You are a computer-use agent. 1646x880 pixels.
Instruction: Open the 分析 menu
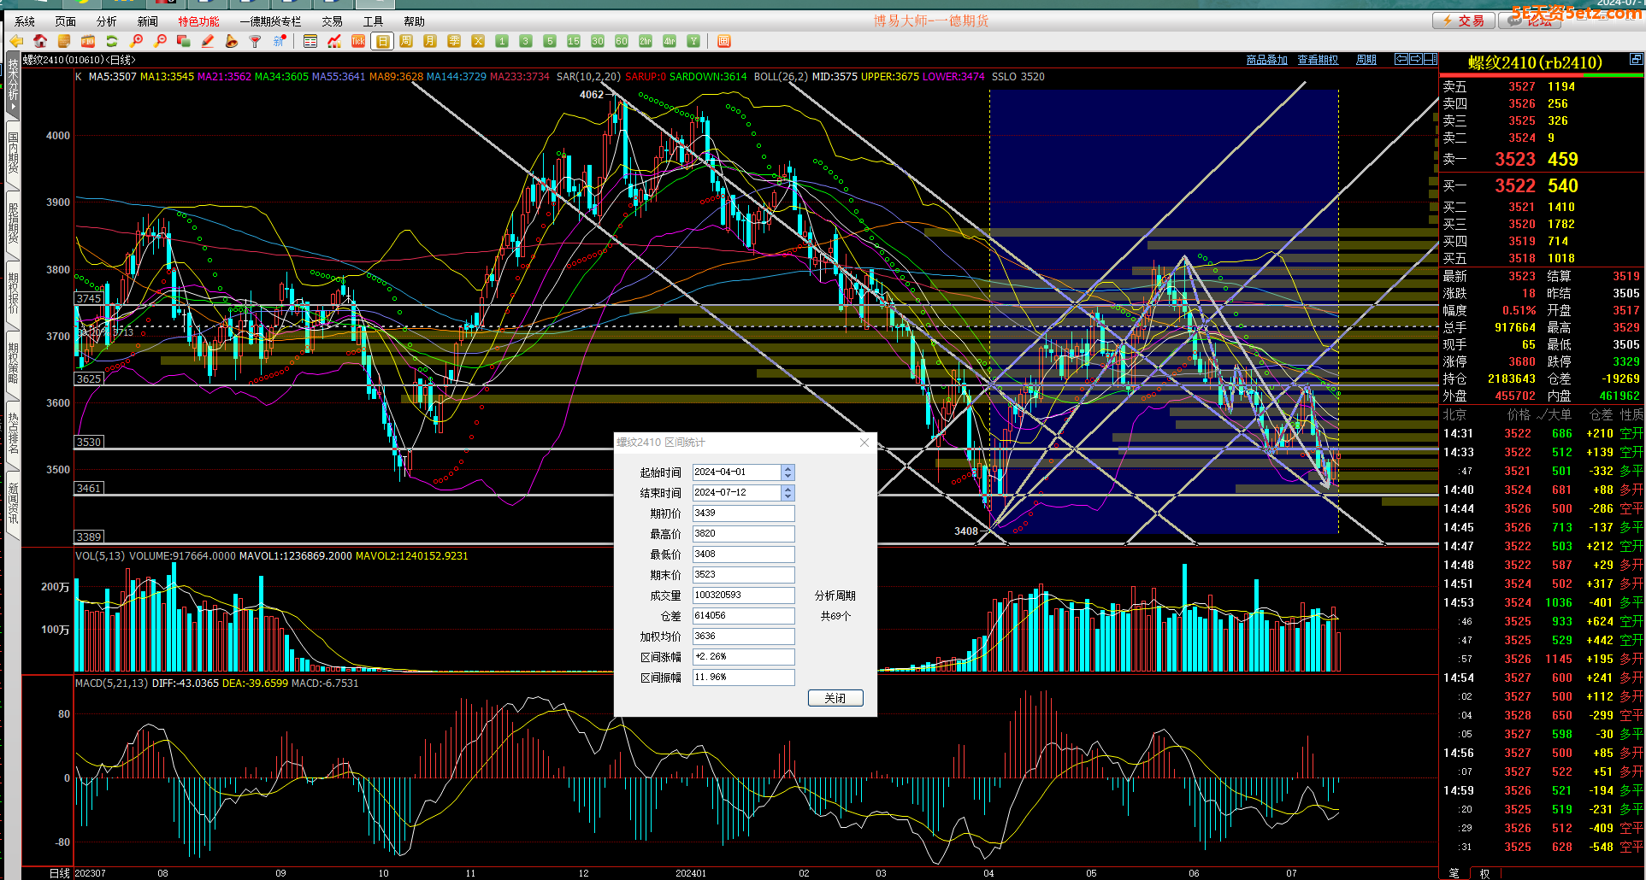pos(107,21)
